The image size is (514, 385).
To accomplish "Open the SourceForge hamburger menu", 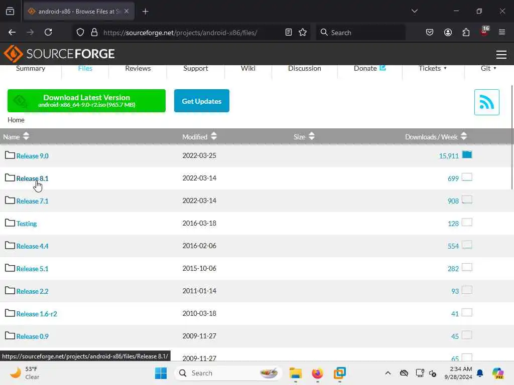I will (x=501, y=54).
